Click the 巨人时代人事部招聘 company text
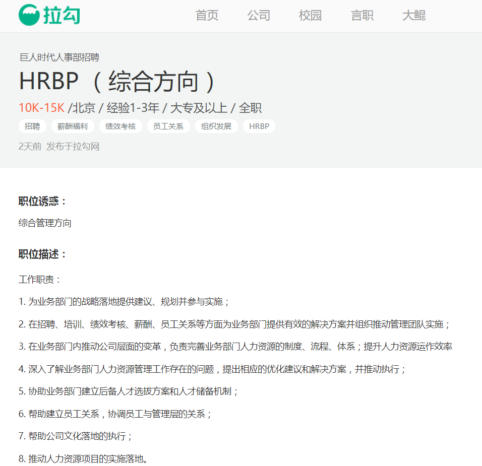482x466 pixels. (59, 57)
